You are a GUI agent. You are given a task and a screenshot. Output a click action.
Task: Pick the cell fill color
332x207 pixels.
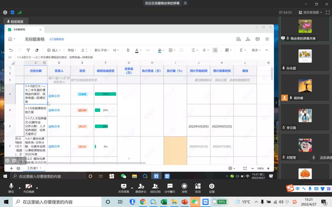click(160, 50)
